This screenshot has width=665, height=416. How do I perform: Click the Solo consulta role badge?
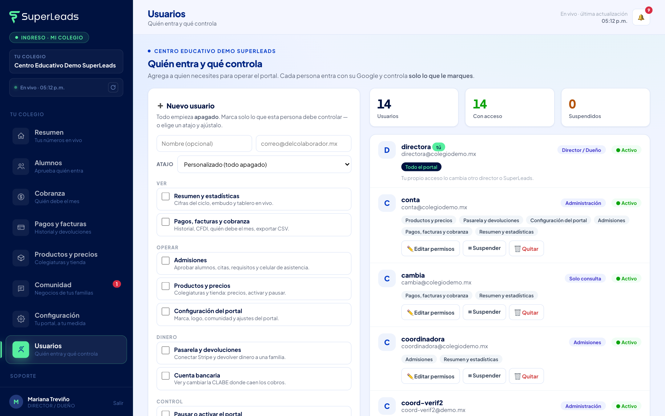click(585, 279)
